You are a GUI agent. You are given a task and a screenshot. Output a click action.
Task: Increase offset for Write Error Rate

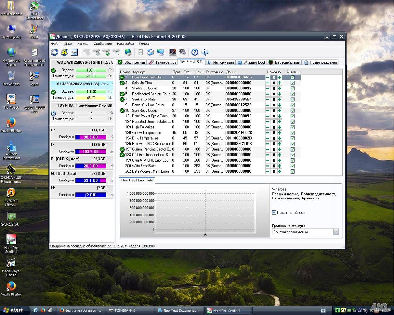point(280,166)
